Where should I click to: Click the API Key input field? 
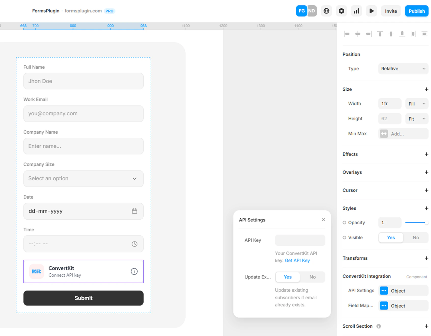300,240
